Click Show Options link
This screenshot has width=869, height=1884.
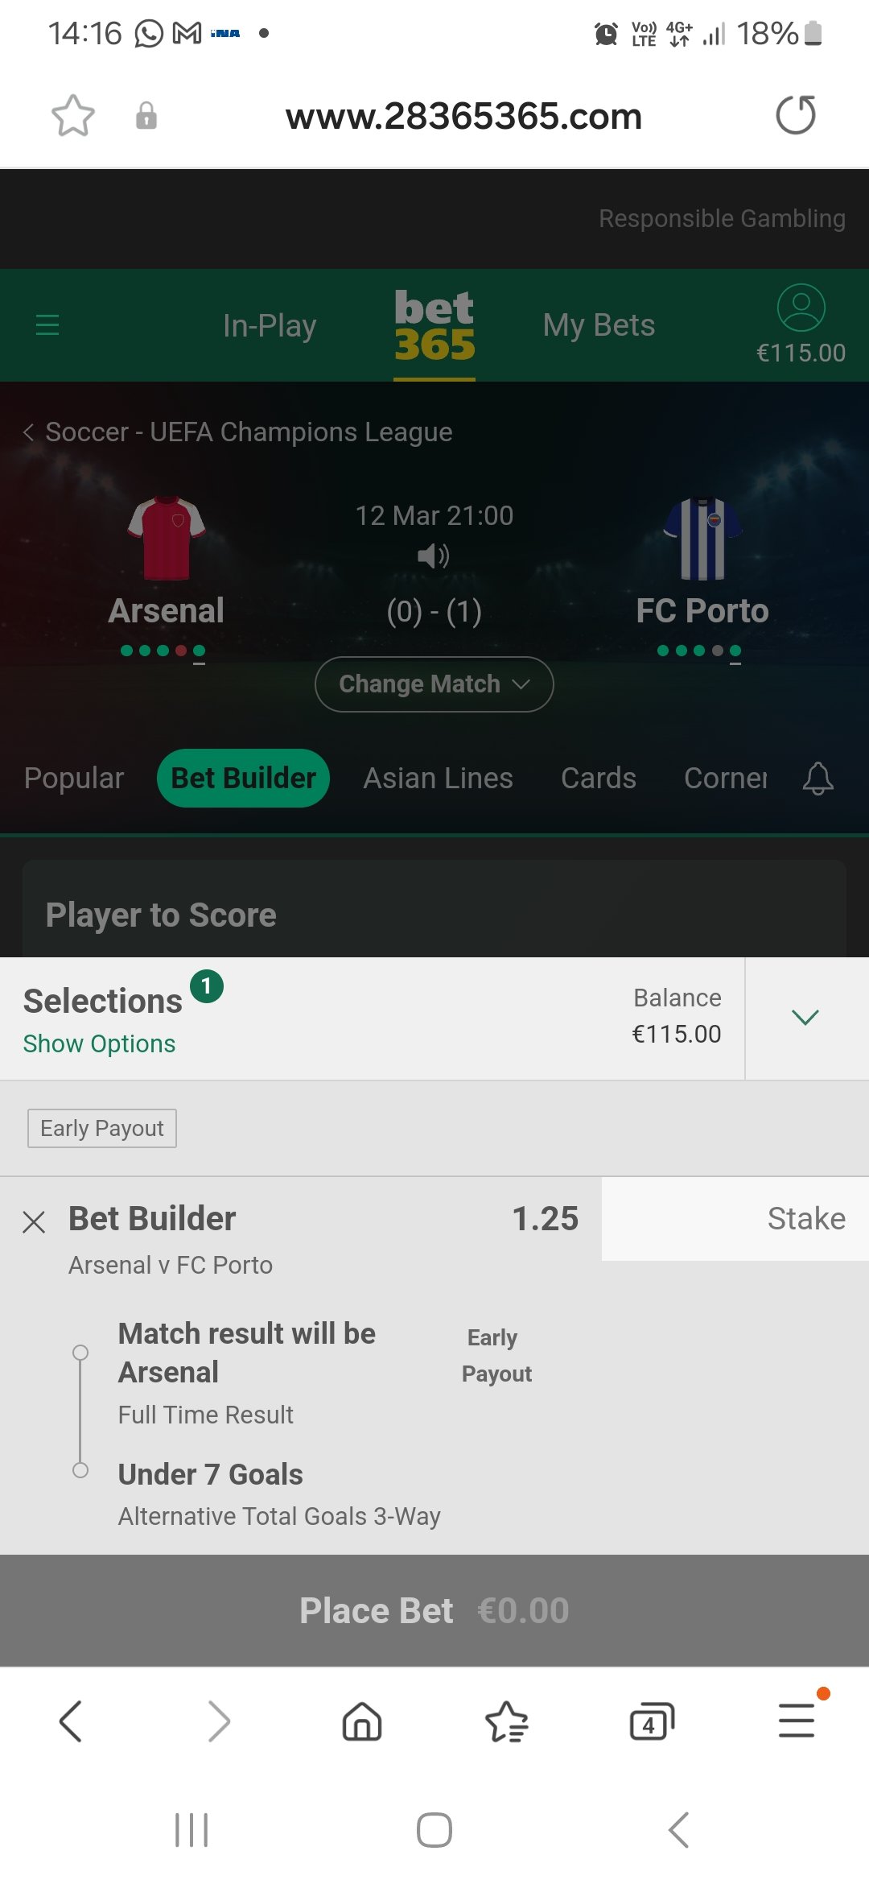(x=99, y=1043)
